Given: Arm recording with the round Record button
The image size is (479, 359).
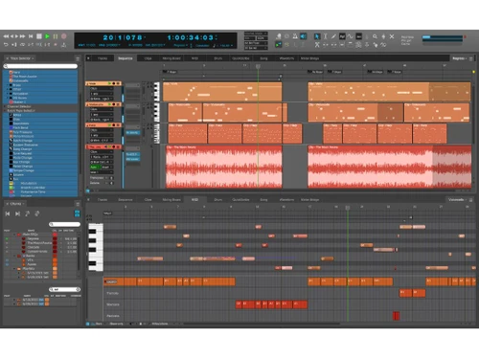Looking at the screenshot, I should (x=64, y=36).
